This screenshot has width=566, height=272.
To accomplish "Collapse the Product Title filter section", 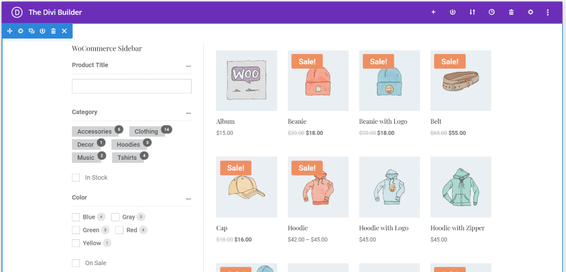I will click(188, 65).
